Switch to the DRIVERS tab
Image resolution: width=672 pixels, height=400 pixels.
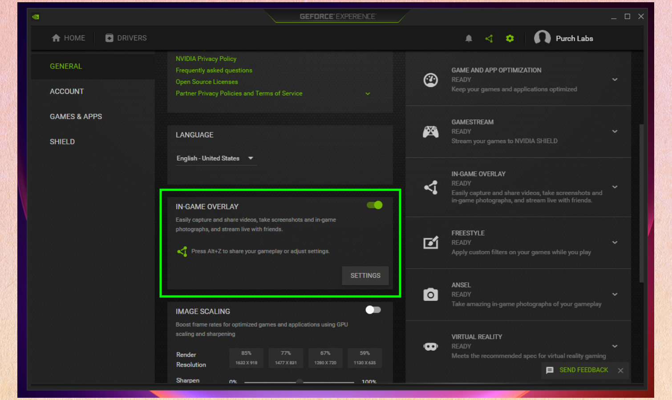coord(126,38)
